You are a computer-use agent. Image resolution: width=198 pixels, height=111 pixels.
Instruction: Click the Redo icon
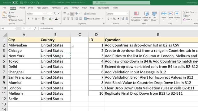(32, 3)
